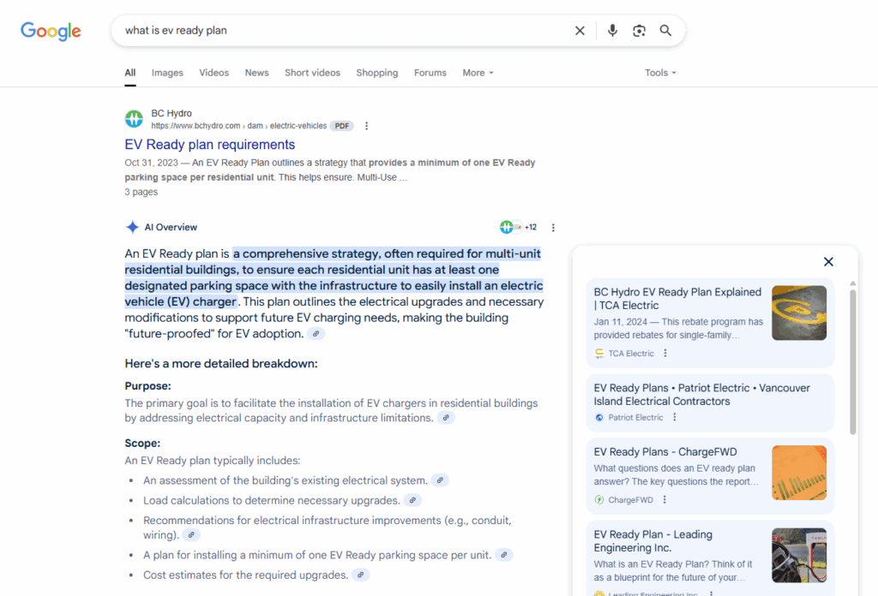878x596 pixels.
Task: Open the EV Ready plan requirements link
Action: [x=209, y=144]
